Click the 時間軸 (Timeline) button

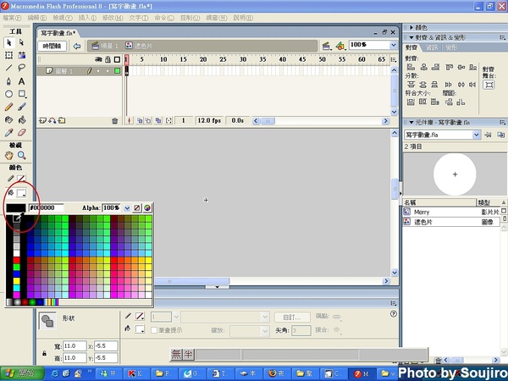[x=52, y=45]
